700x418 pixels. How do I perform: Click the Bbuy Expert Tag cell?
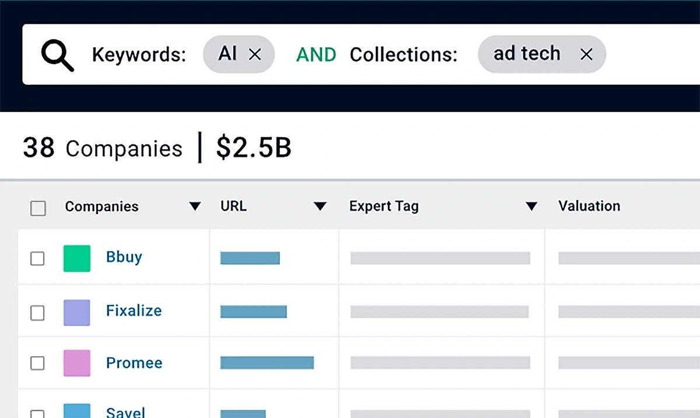click(x=442, y=258)
